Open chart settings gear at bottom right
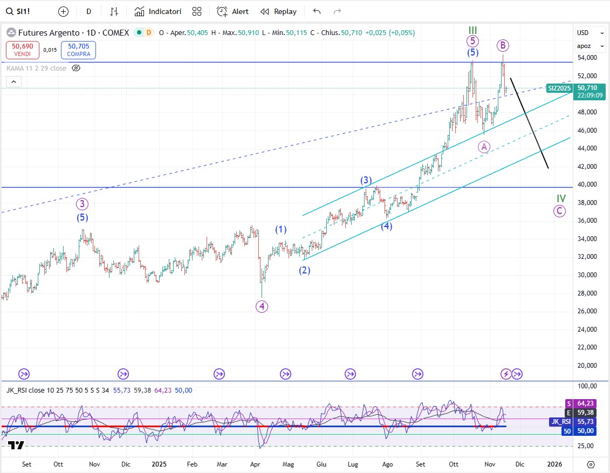Screen dimensions: 610x473 click(x=591, y=464)
